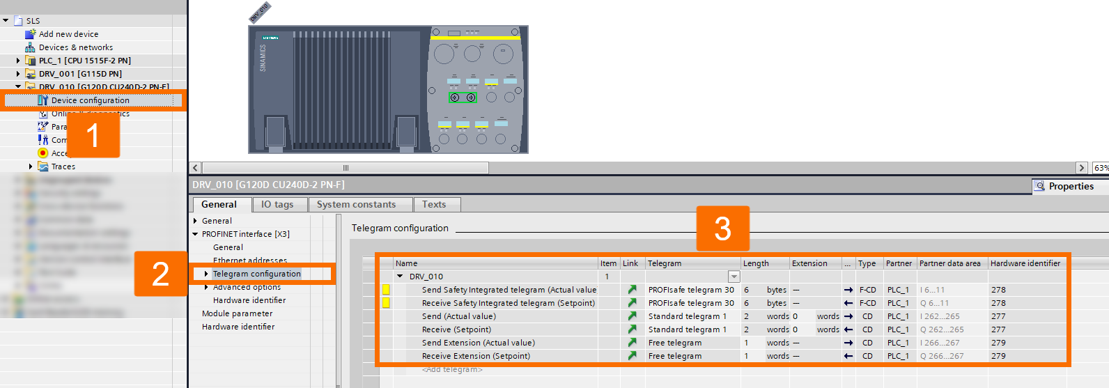
Task: Select Add new device entry
Action: (68, 33)
